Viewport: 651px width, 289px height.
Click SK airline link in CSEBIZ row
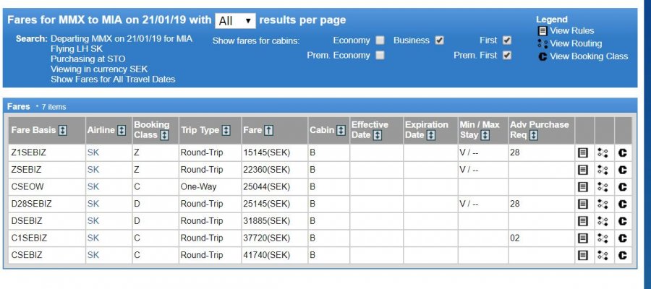93,255
